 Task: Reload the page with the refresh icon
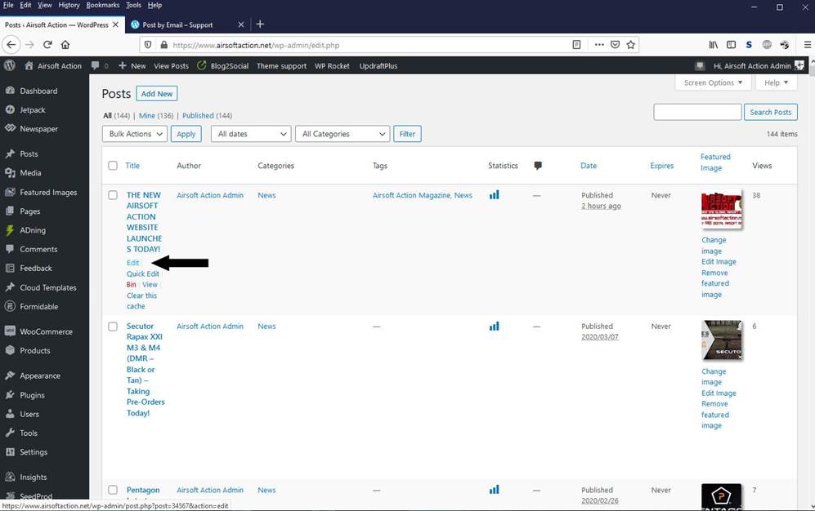[x=47, y=45]
